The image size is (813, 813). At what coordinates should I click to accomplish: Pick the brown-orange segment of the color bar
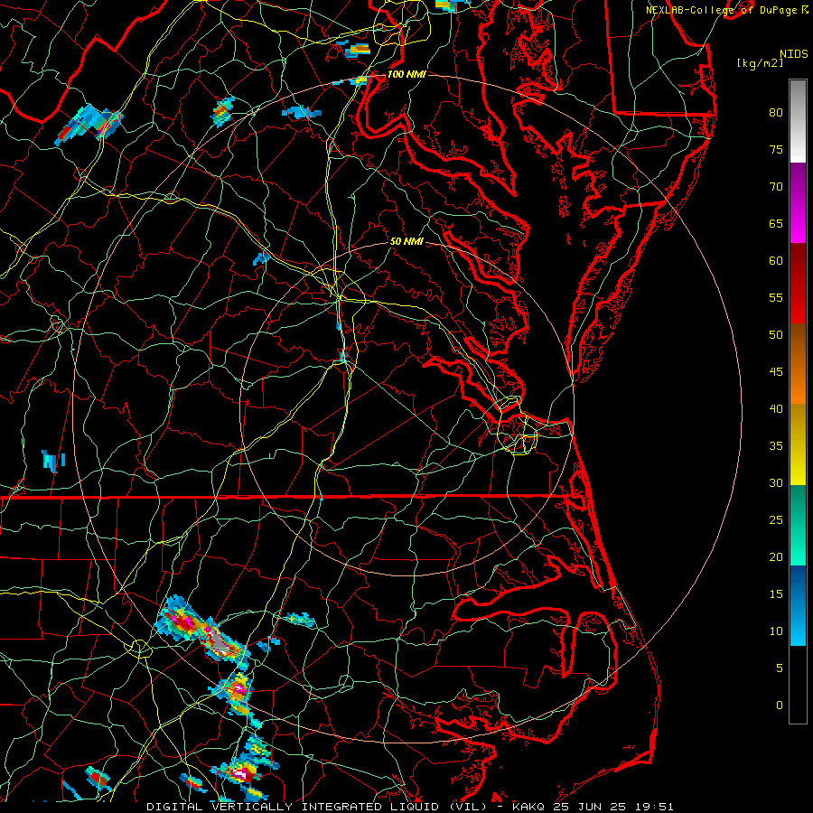point(798,364)
